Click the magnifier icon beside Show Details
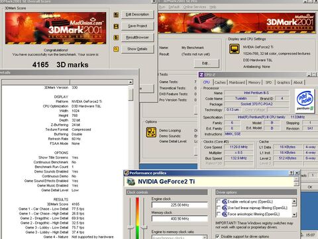 (x=116, y=49)
